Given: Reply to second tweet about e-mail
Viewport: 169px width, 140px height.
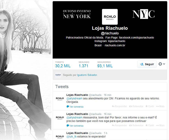Looking at the screenshot, I should pyautogui.click(x=119, y=125).
